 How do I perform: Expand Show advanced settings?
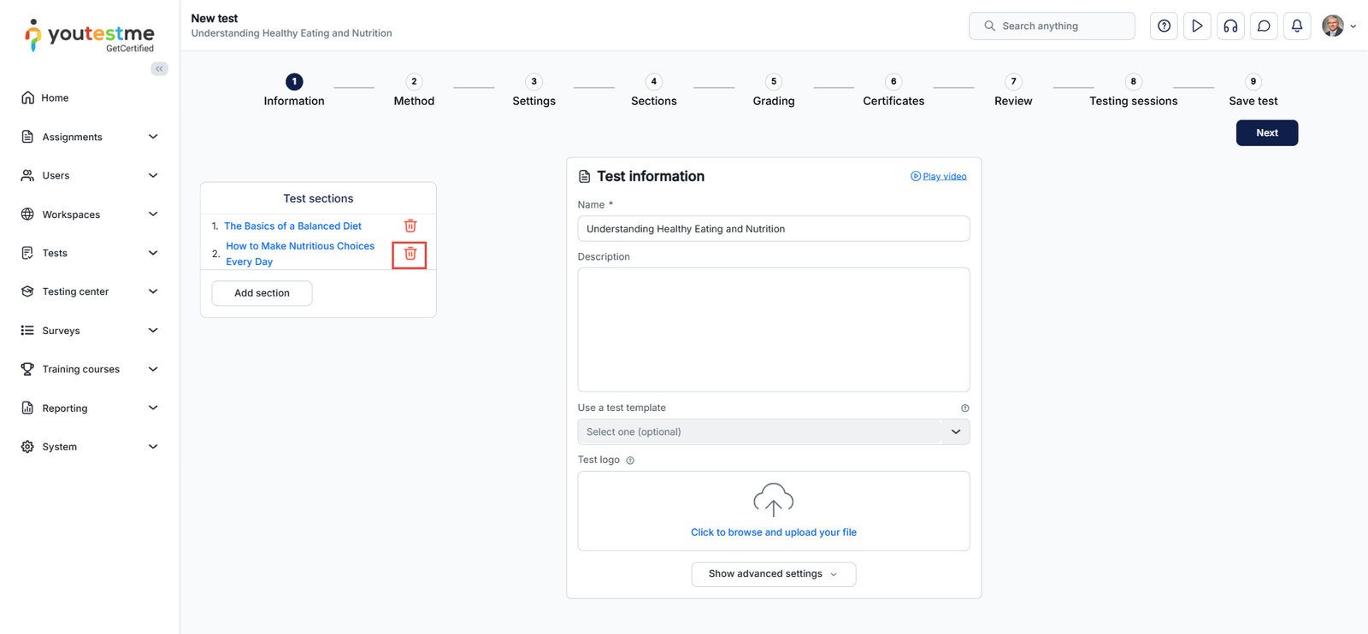773,574
